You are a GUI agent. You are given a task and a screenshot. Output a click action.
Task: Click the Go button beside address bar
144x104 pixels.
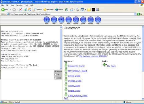pyautogui.click(x=140, y=14)
